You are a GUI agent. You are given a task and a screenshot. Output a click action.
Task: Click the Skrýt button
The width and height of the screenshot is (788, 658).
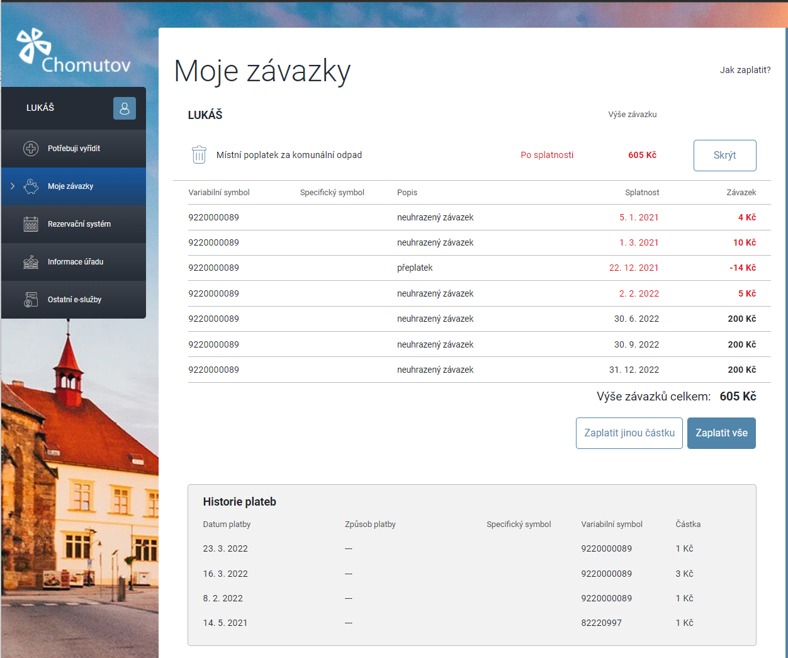(725, 156)
